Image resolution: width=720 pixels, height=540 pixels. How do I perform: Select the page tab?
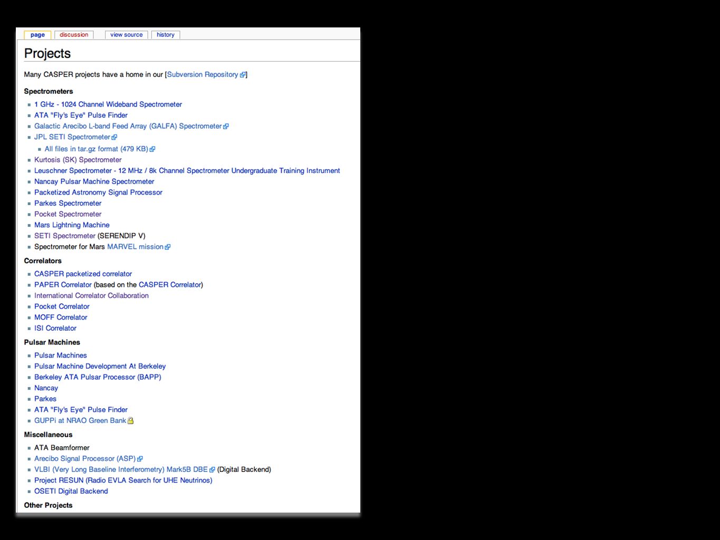coord(37,35)
